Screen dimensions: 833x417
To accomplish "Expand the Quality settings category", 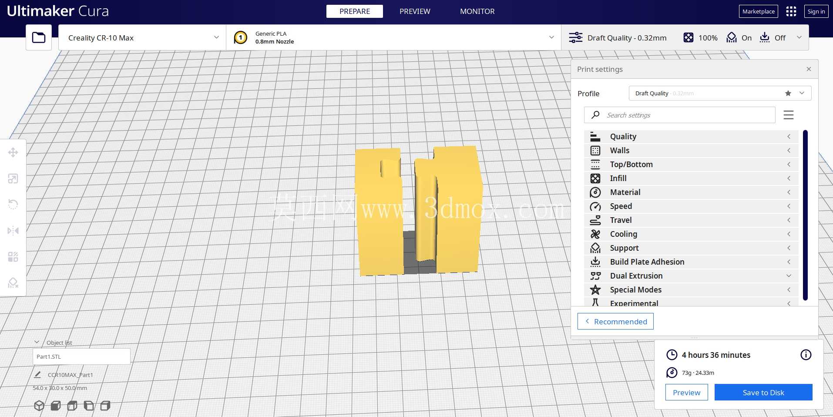I will point(691,137).
